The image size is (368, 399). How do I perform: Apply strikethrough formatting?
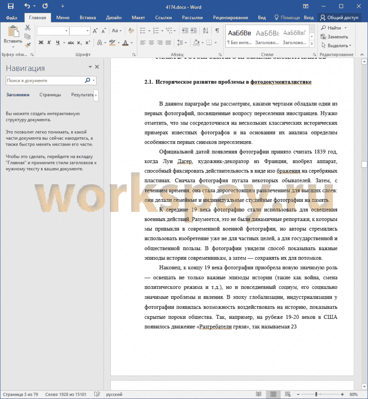(71, 43)
